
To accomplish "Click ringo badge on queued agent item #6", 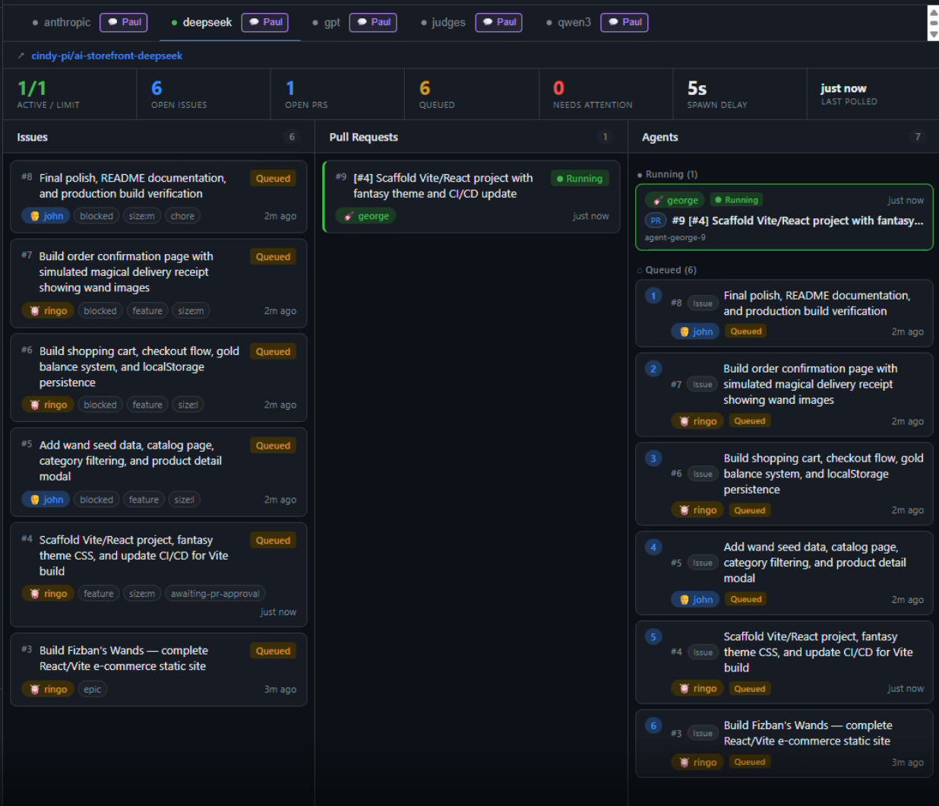I will point(697,510).
